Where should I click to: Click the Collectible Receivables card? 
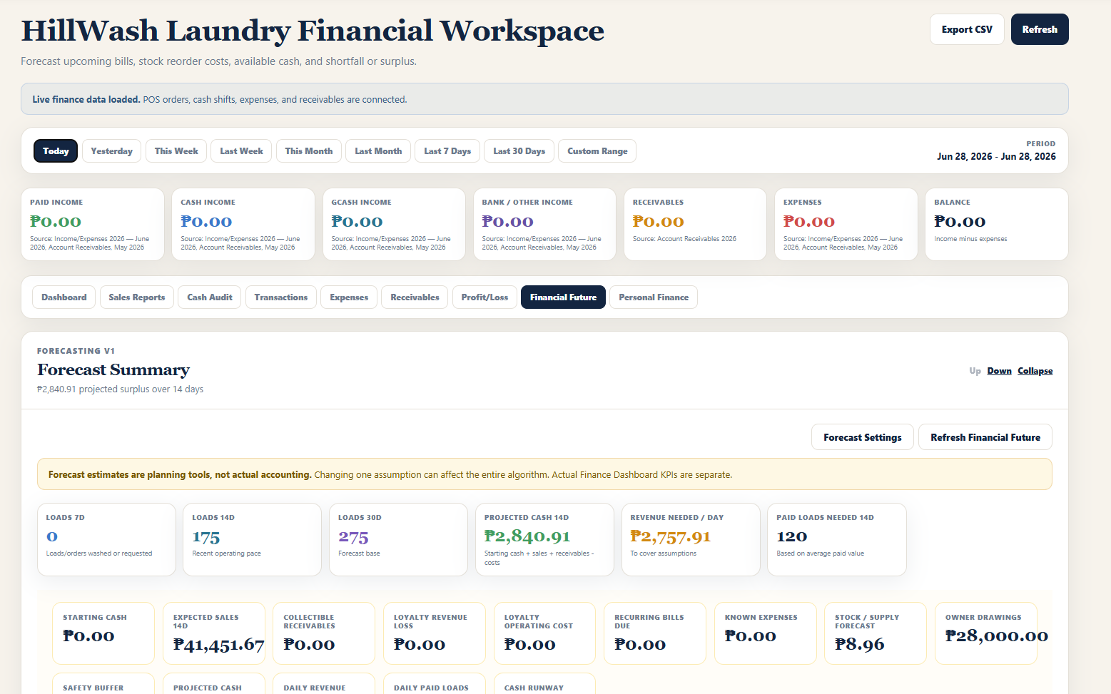324,633
